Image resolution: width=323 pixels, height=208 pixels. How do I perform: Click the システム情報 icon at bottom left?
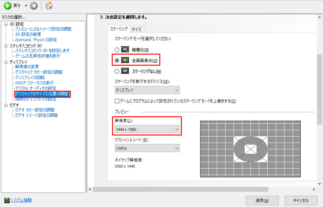click(x=7, y=200)
